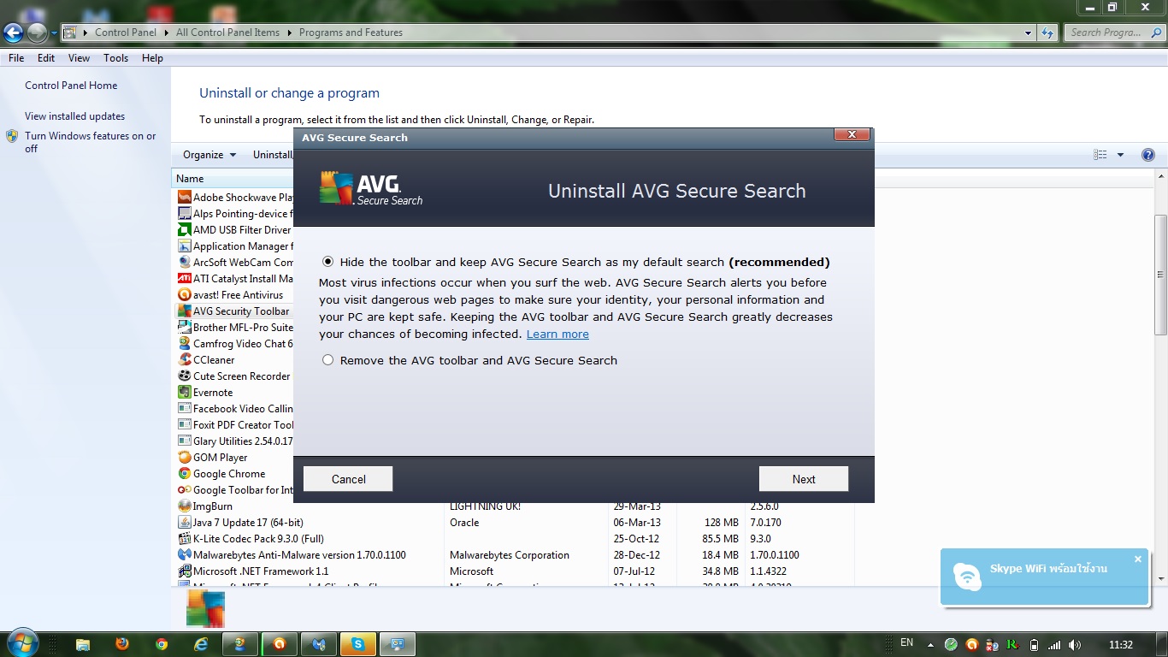
Task: Select the Cute Screen Recorder icon
Action: coord(185,376)
